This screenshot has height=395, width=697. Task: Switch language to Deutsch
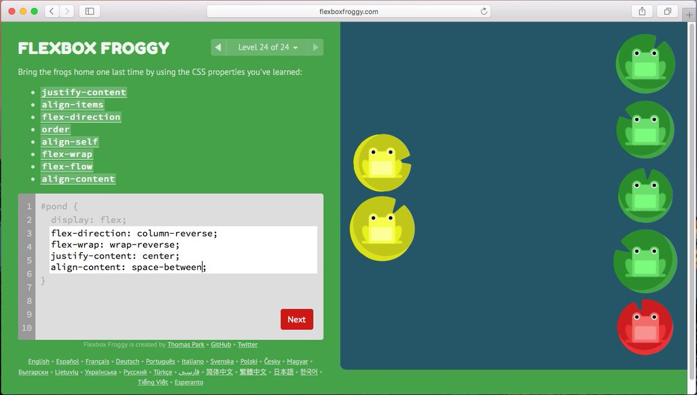[127, 361]
